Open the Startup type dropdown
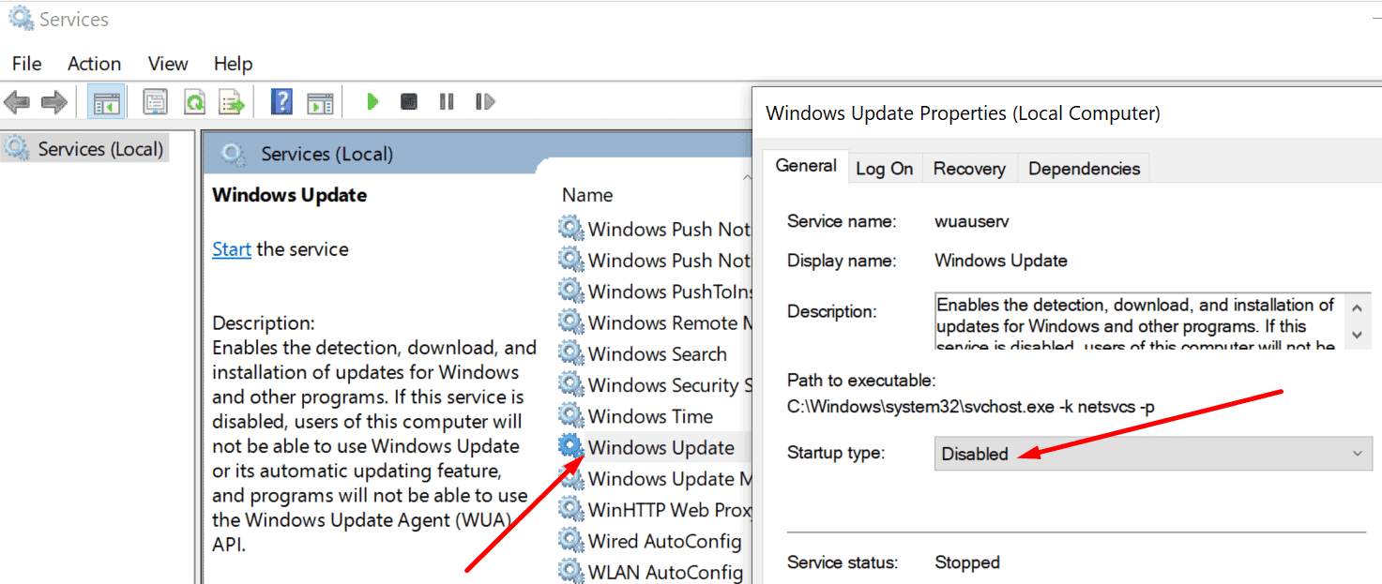 click(1153, 454)
